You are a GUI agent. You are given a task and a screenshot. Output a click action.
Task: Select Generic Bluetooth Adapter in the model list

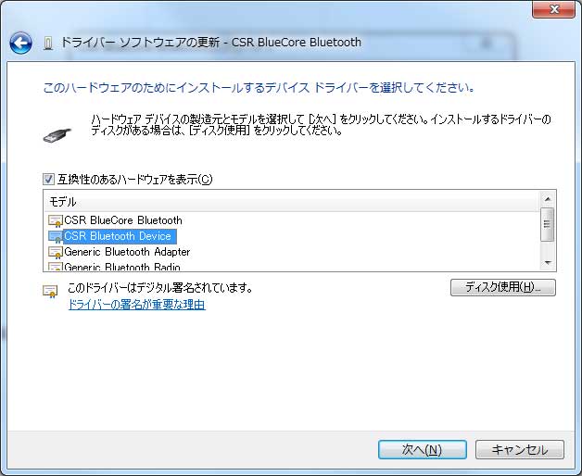tap(127, 252)
